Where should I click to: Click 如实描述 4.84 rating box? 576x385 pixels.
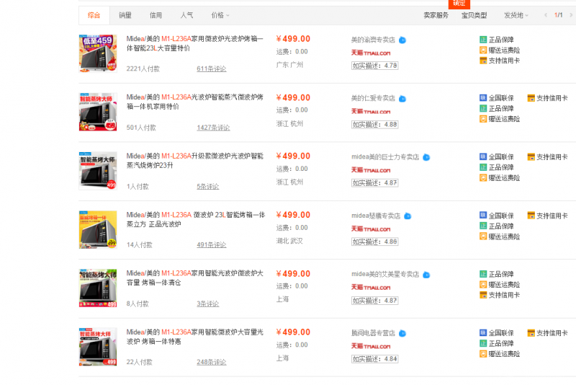374,359
